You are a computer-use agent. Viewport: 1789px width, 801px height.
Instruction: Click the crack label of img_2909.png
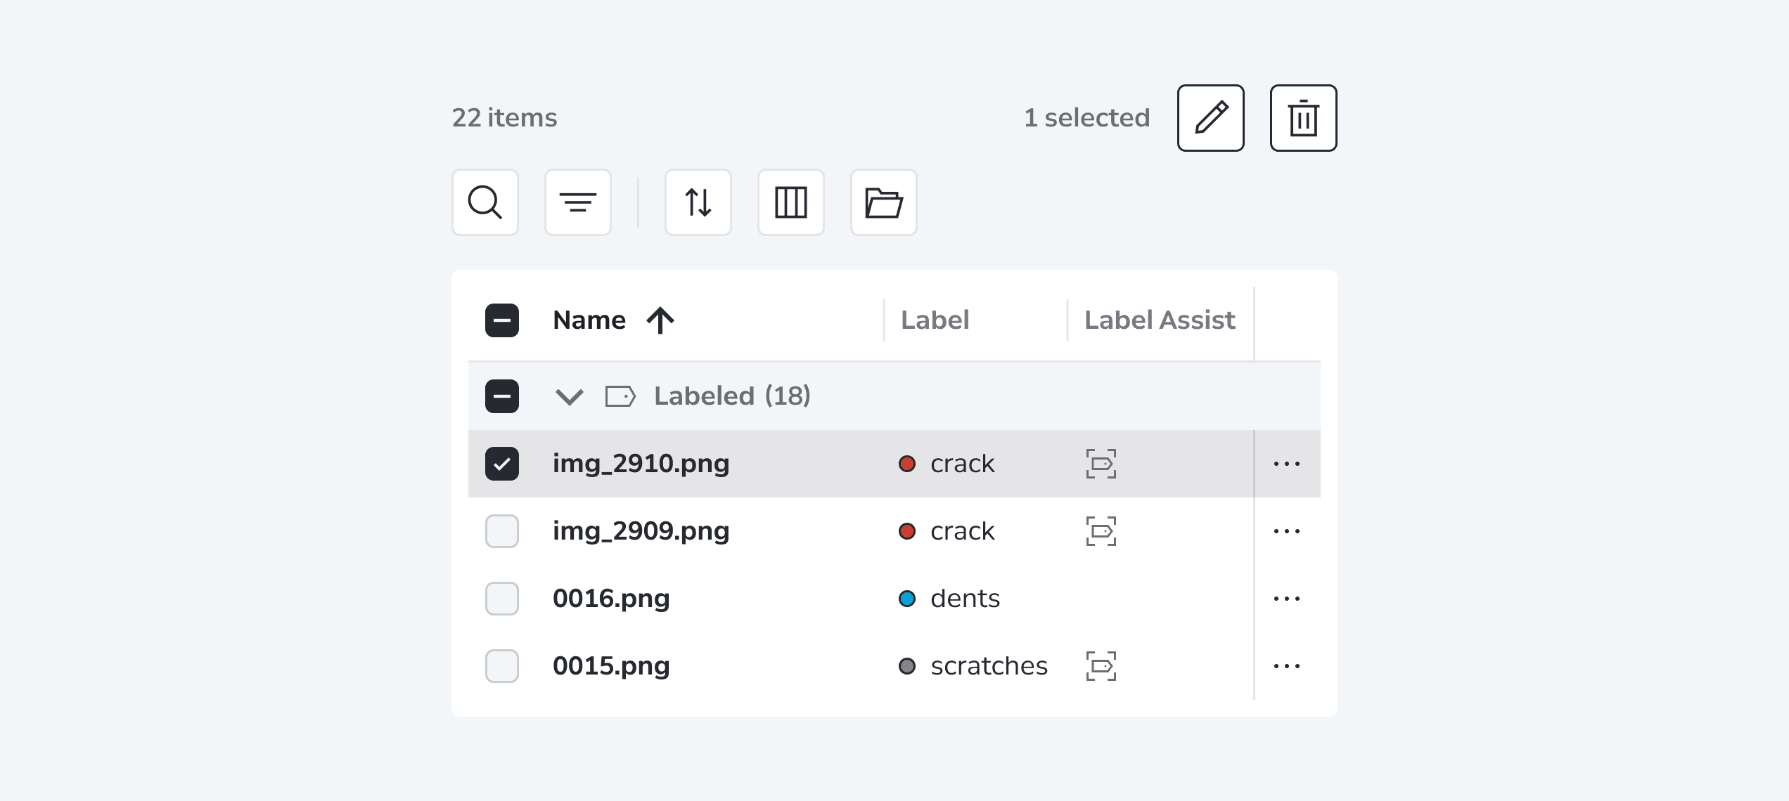(962, 531)
